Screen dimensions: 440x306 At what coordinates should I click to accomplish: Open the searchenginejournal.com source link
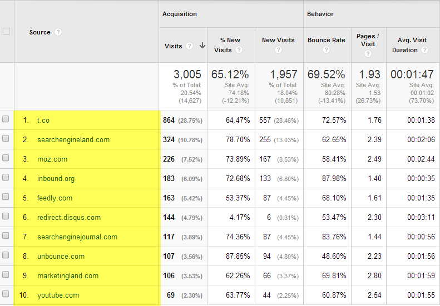tap(77, 237)
